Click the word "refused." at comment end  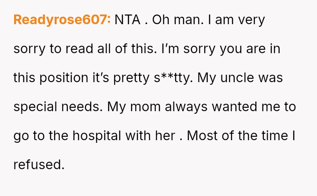39,164
